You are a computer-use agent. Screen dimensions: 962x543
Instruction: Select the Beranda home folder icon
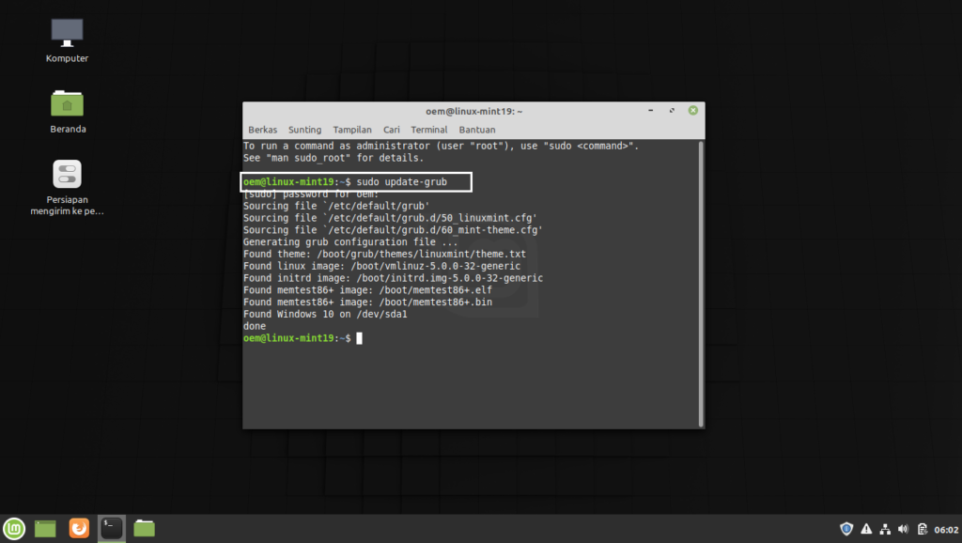point(68,112)
